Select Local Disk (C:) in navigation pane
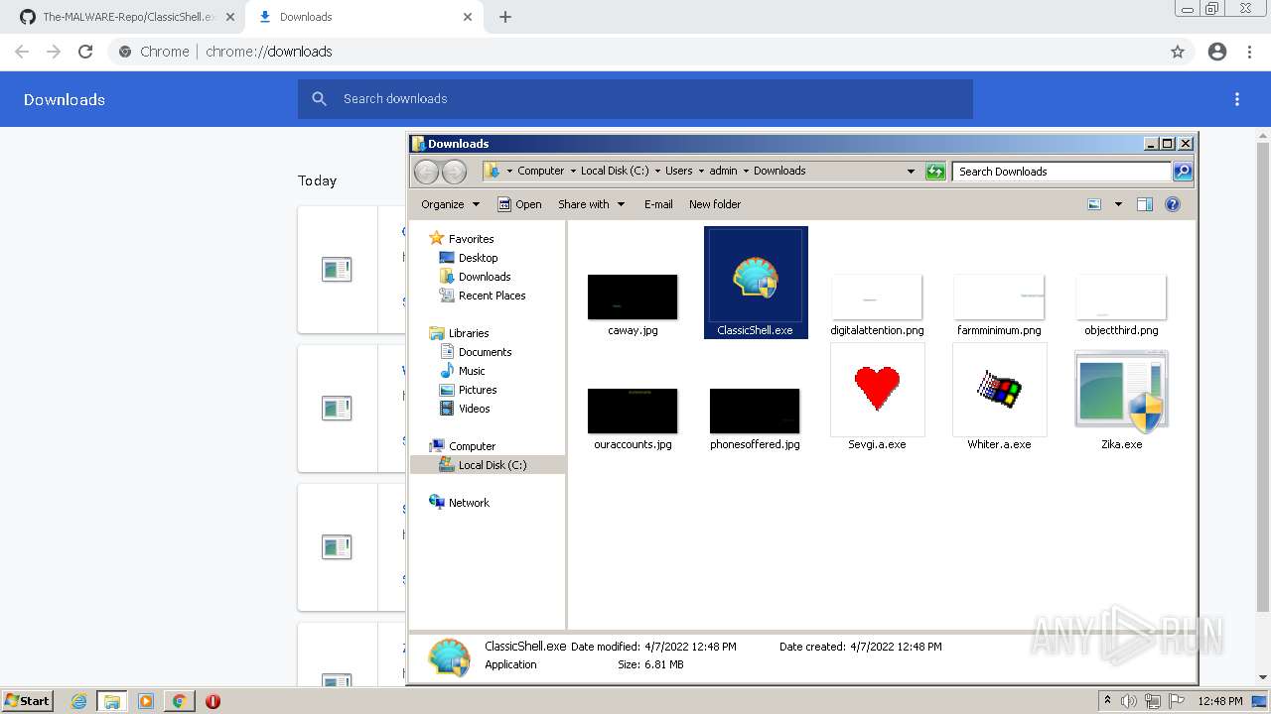 click(x=488, y=465)
